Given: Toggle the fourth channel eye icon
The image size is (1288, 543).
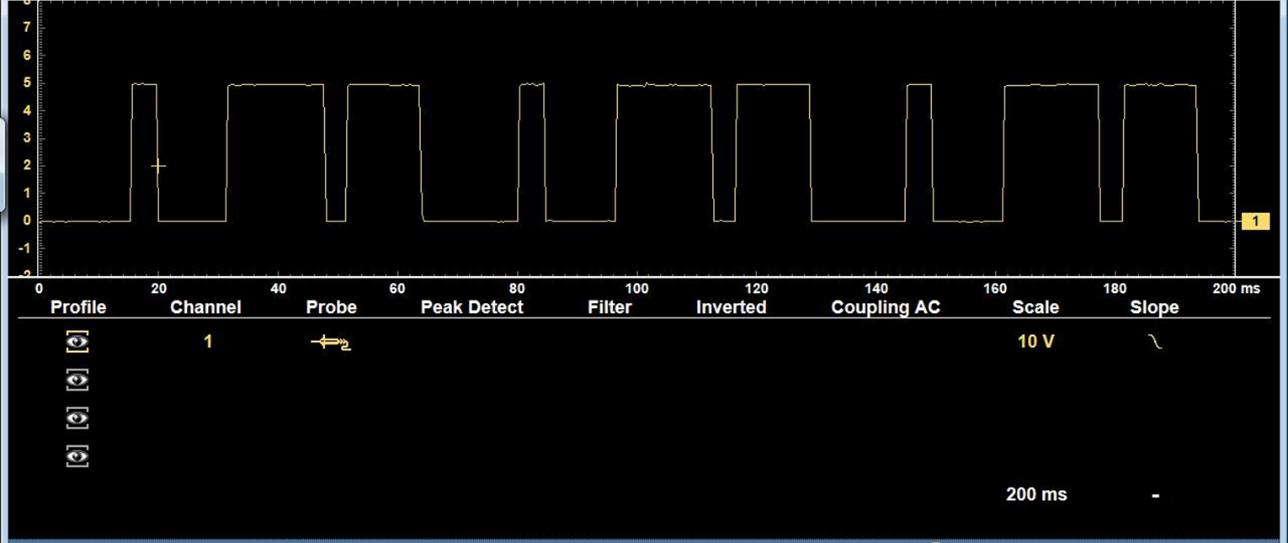Looking at the screenshot, I should click(x=77, y=456).
